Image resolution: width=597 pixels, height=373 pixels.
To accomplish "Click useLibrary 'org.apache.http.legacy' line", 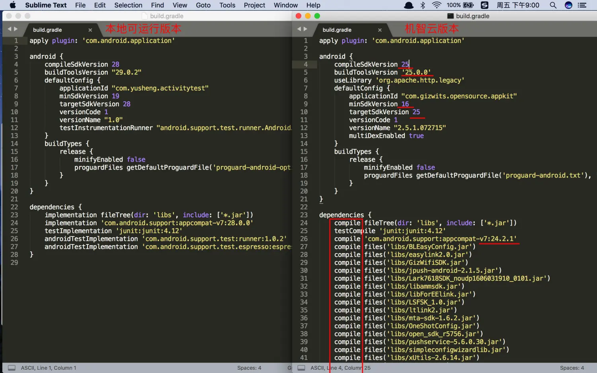I will point(399,80).
